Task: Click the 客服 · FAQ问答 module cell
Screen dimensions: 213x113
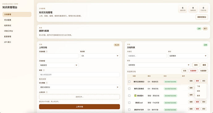Action: [153, 103]
